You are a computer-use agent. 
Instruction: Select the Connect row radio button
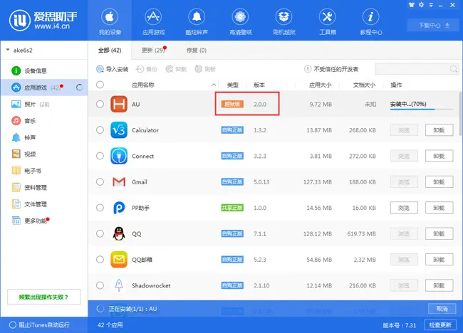coord(100,156)
